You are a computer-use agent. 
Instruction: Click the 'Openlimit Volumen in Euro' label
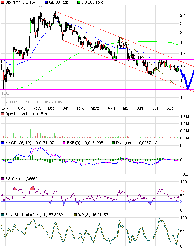click(x=27, y=114)
